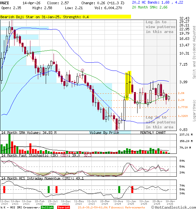
Task: Click the first red bearish IMI crossover marker
Action: (x=4, y=189)
